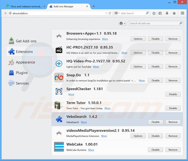Image resolution: width=188 pixels, height=161 pixels.
Task: Open Options for Browsers+Apps+1.1
Action: click(138, 39)
